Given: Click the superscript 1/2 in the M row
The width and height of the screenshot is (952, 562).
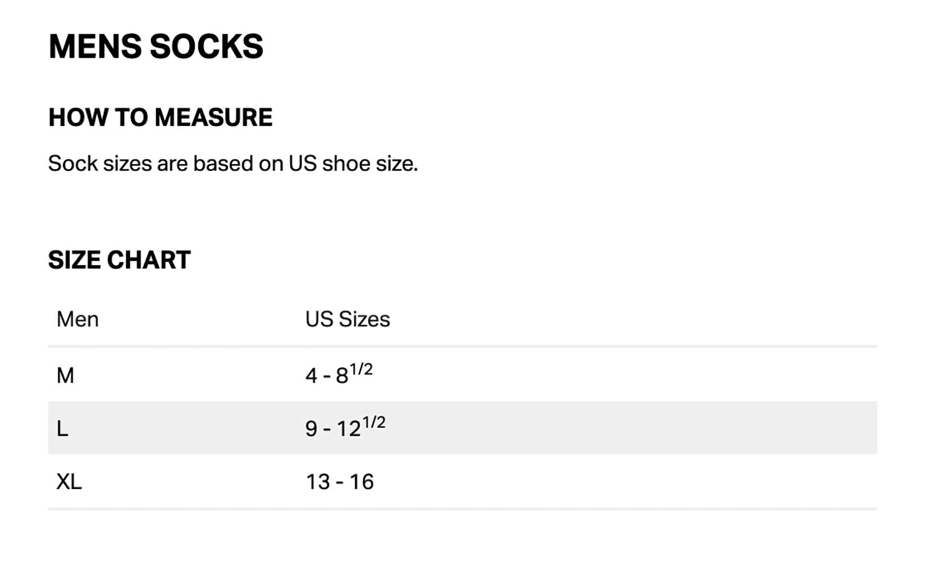Looking at the screenshot, I should tap(361, 369).
